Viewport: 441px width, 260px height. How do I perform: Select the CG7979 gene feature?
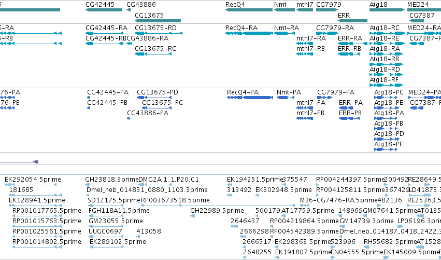point(327,10)
